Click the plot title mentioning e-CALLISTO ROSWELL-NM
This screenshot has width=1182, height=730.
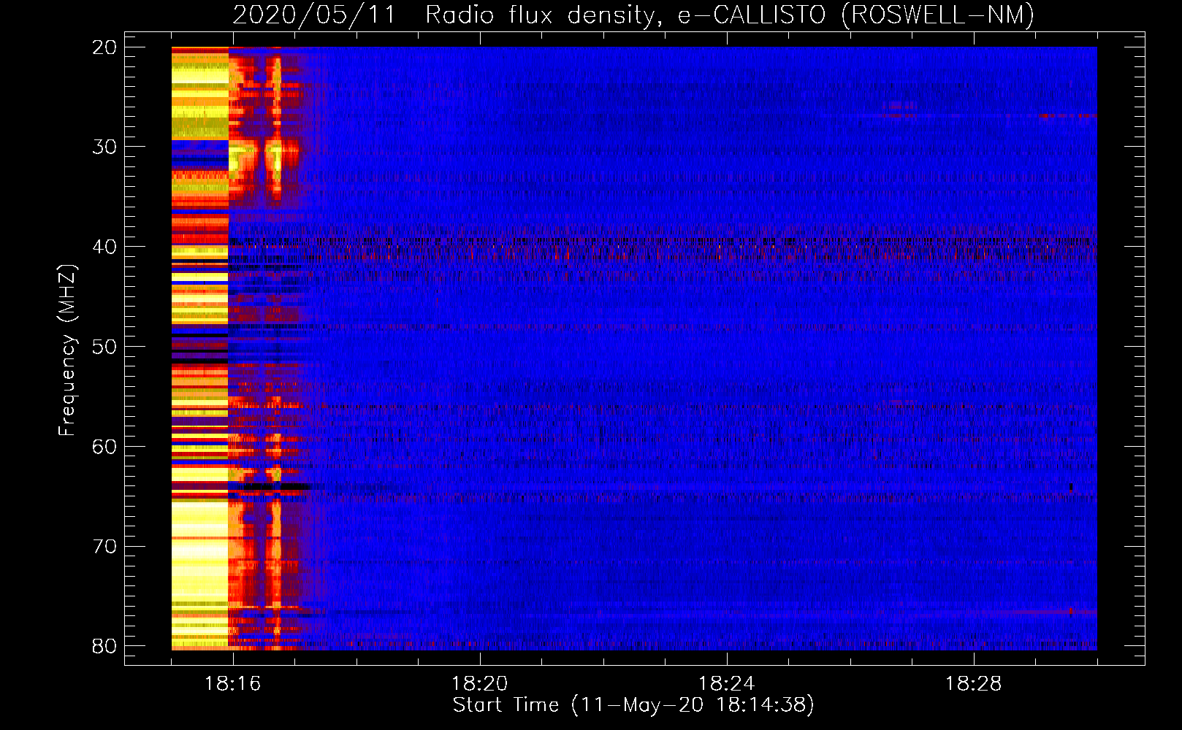pyautogui.click(x=633, y=15)
